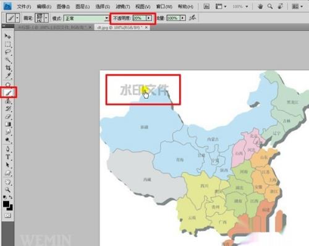Click Rotate View tool in application bar

(280, 7)
